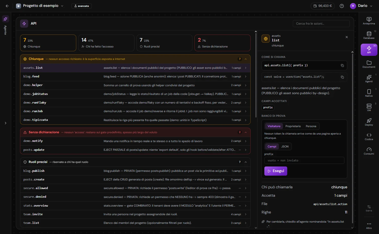Collapse the Ruoli precisi group

[246, 162]
